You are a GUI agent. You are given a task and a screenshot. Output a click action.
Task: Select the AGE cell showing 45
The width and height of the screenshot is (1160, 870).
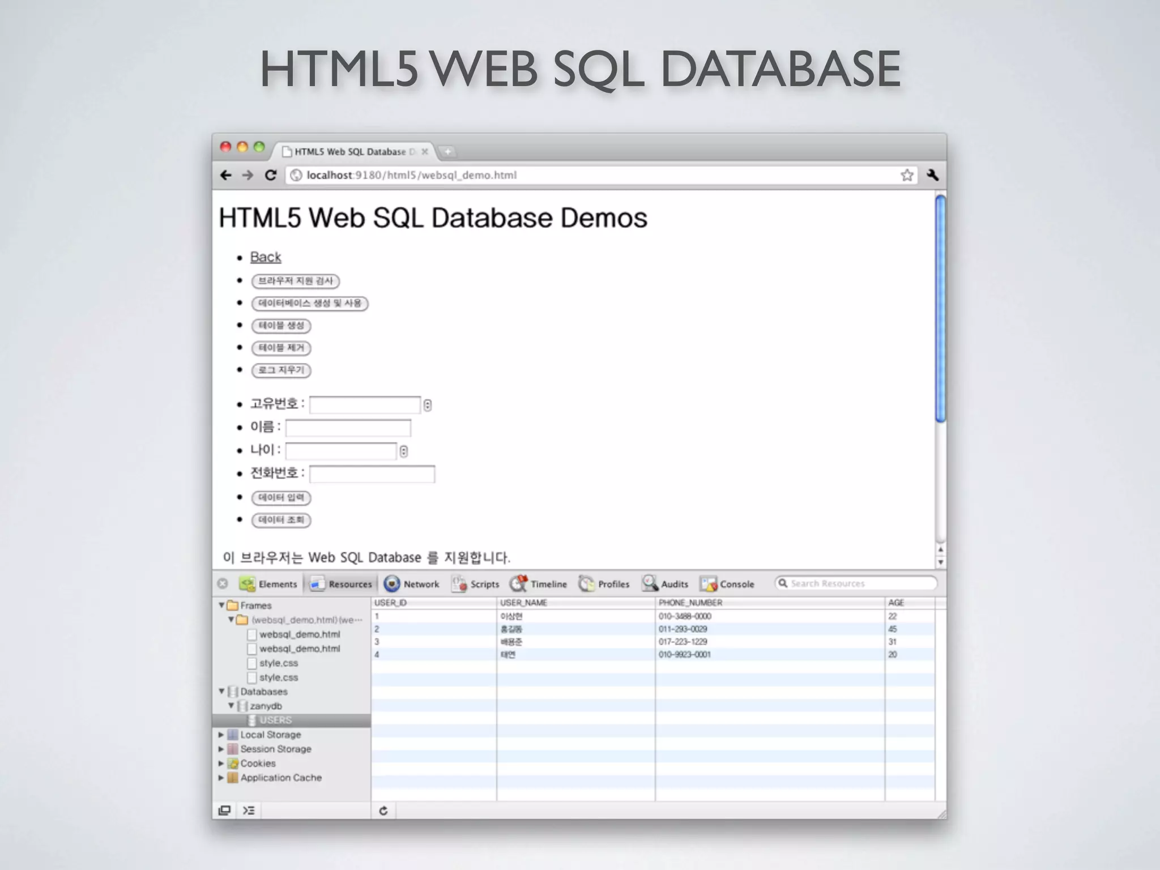[x=910, y=629]
